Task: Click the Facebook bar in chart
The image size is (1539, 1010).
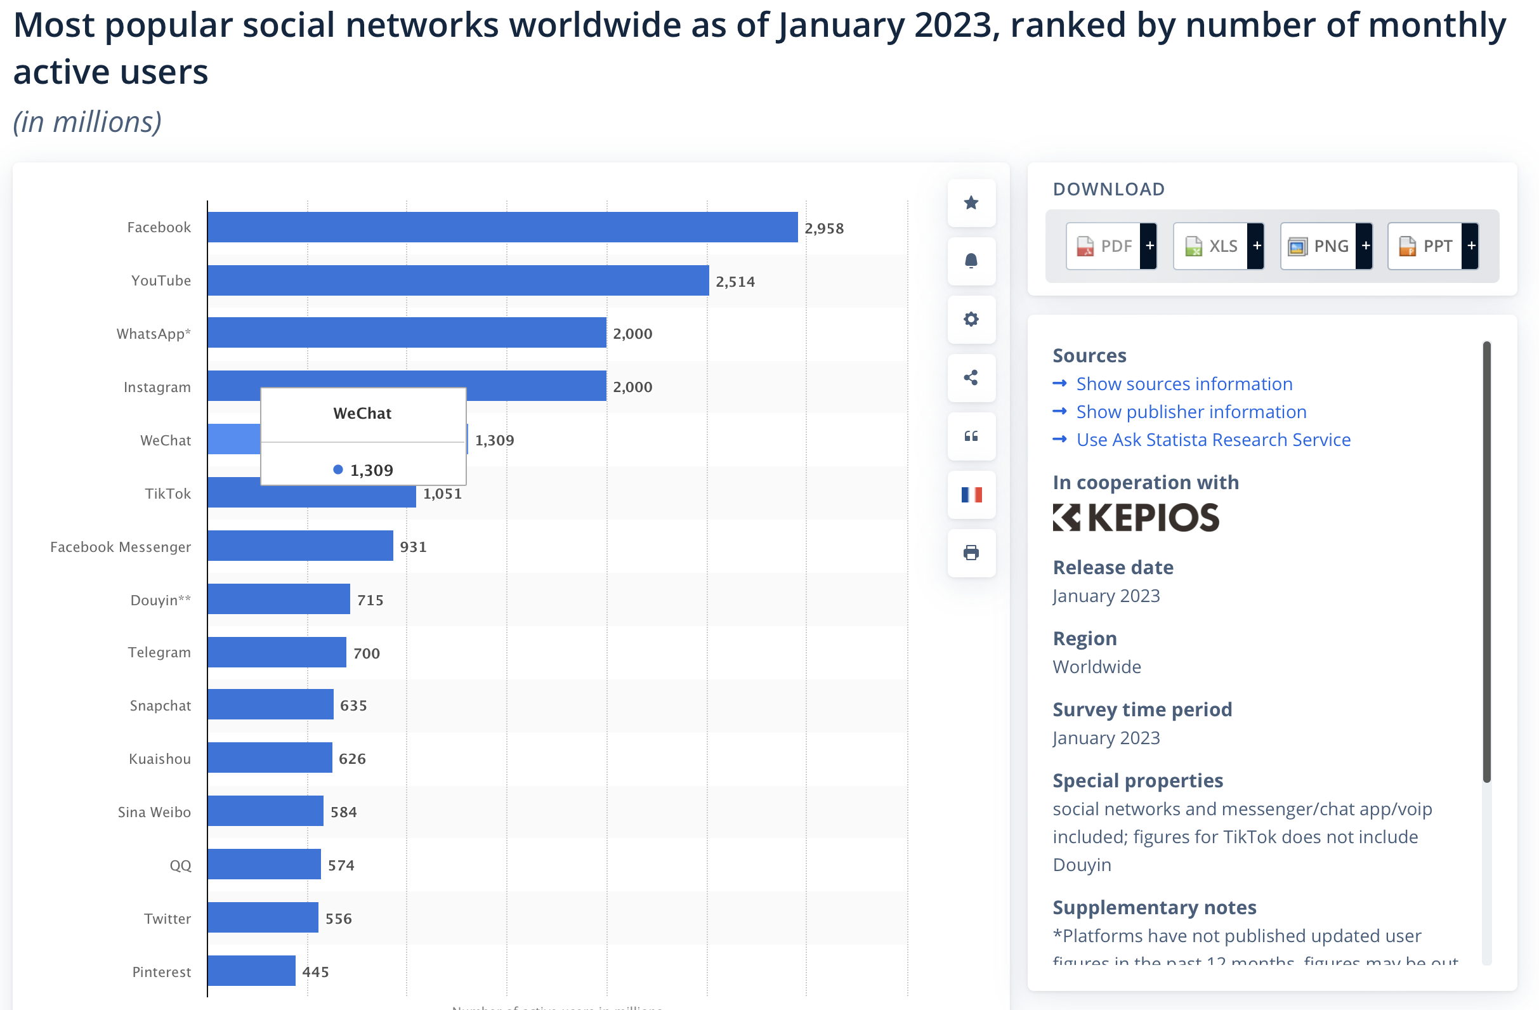Action: (x=502, y=228)
